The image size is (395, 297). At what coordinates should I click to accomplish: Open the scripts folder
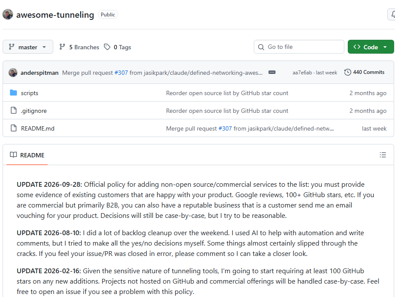tap(30, 93)
